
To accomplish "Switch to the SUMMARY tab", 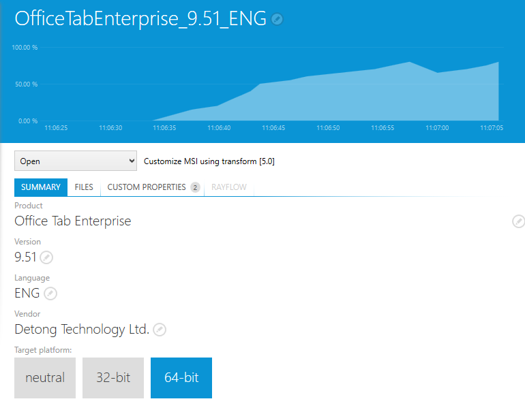I will point(41,187).
